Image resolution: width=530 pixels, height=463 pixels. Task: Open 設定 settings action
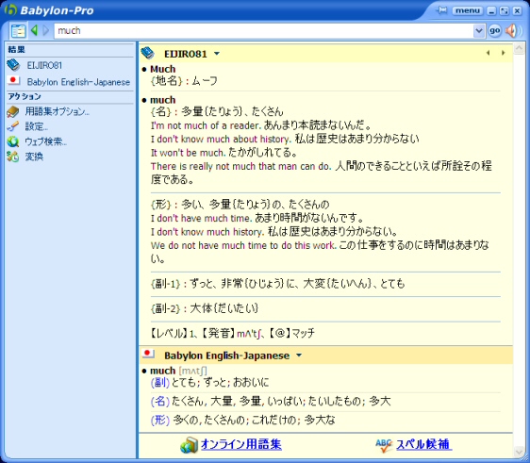36,126
